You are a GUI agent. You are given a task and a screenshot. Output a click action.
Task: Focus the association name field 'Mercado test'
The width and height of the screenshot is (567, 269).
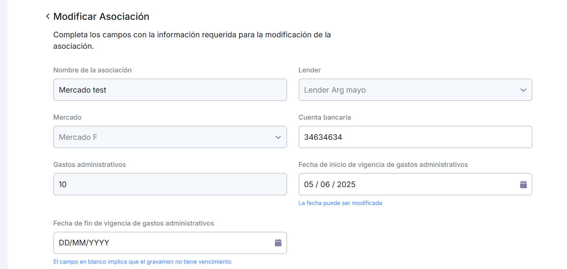point(170,90)
